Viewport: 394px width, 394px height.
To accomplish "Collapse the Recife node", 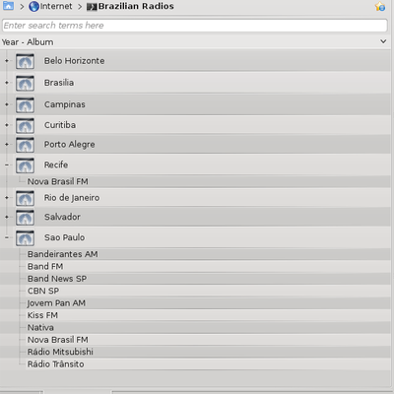I will 7,164.
